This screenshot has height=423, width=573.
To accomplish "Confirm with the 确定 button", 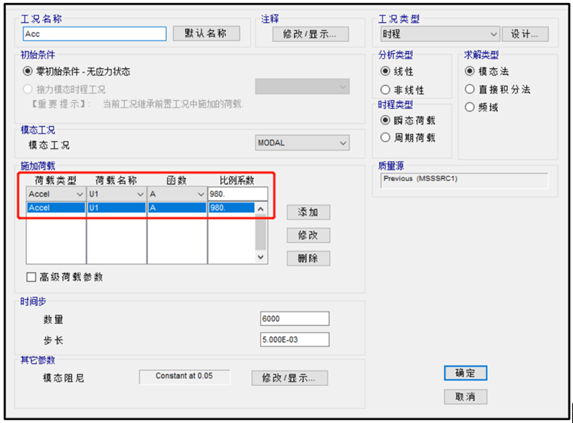I will coord(465,373).
